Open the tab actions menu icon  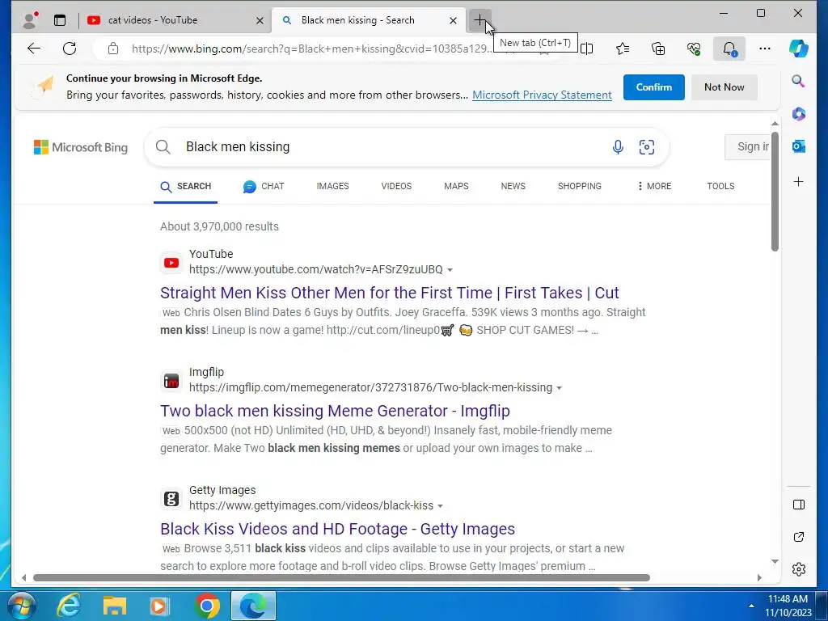60,20
